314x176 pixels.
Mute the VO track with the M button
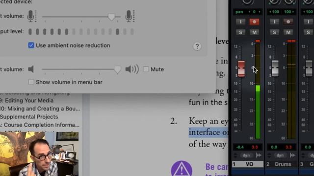254,32
